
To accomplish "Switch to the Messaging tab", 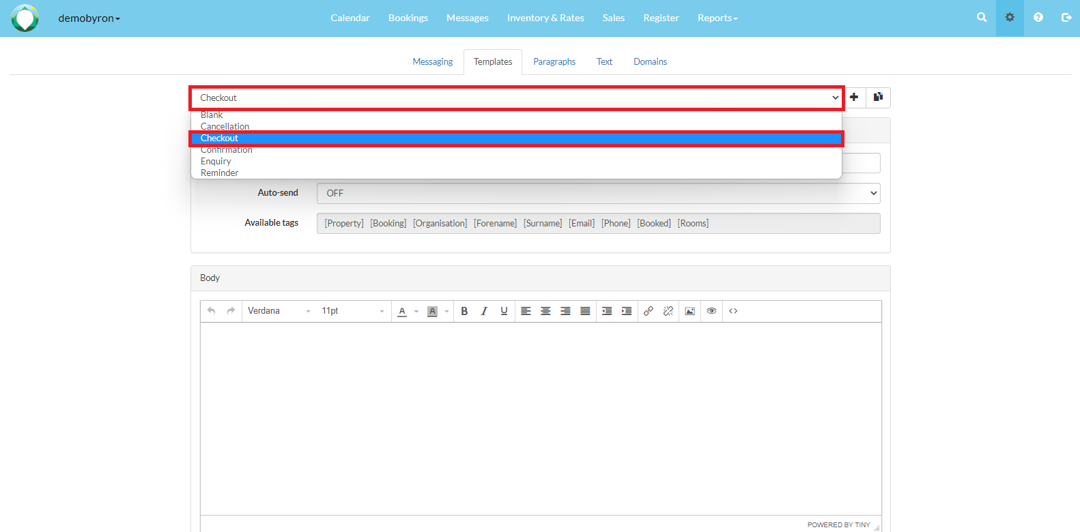I will pos(433,61).
